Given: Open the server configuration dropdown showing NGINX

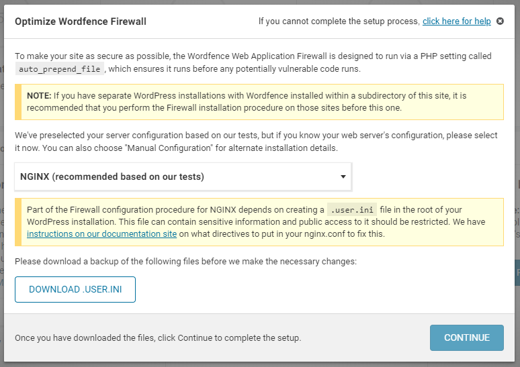Looking at the screenshot, I should click(x=183, y=176).
